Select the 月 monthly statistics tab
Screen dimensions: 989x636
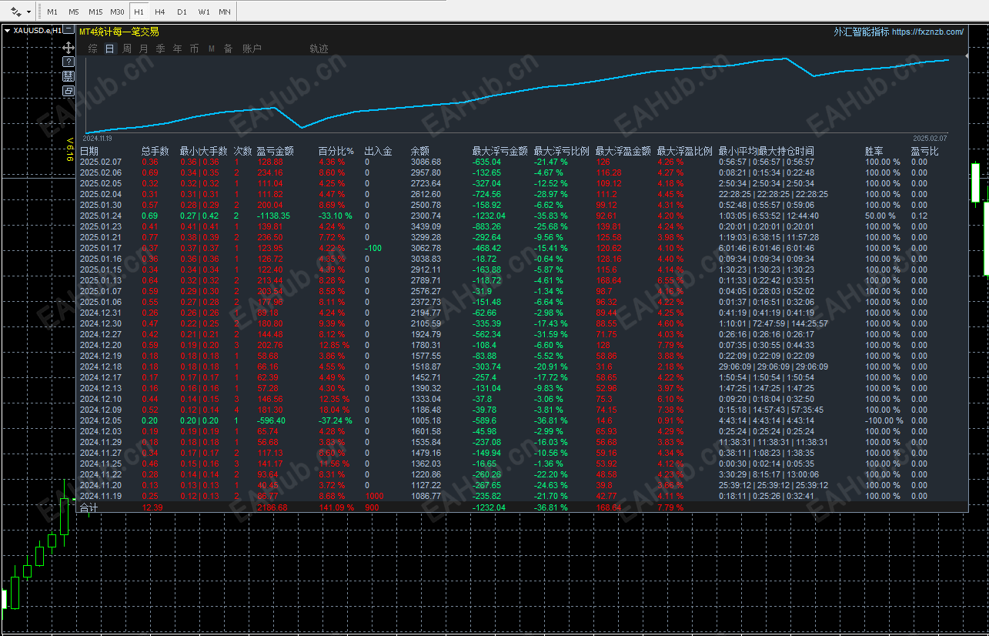pyautogui.click(x=144, y=49)
